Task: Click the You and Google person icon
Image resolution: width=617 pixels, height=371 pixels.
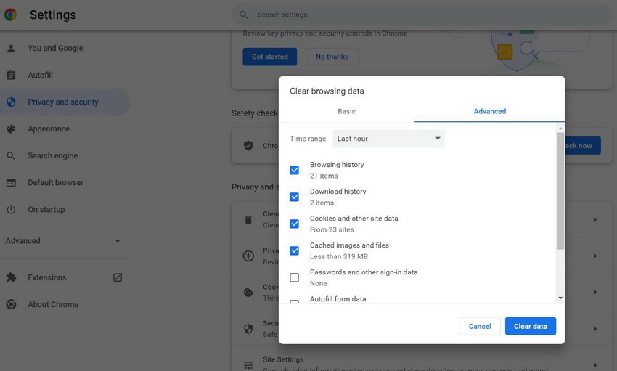Action: click(x=11, y=49)
